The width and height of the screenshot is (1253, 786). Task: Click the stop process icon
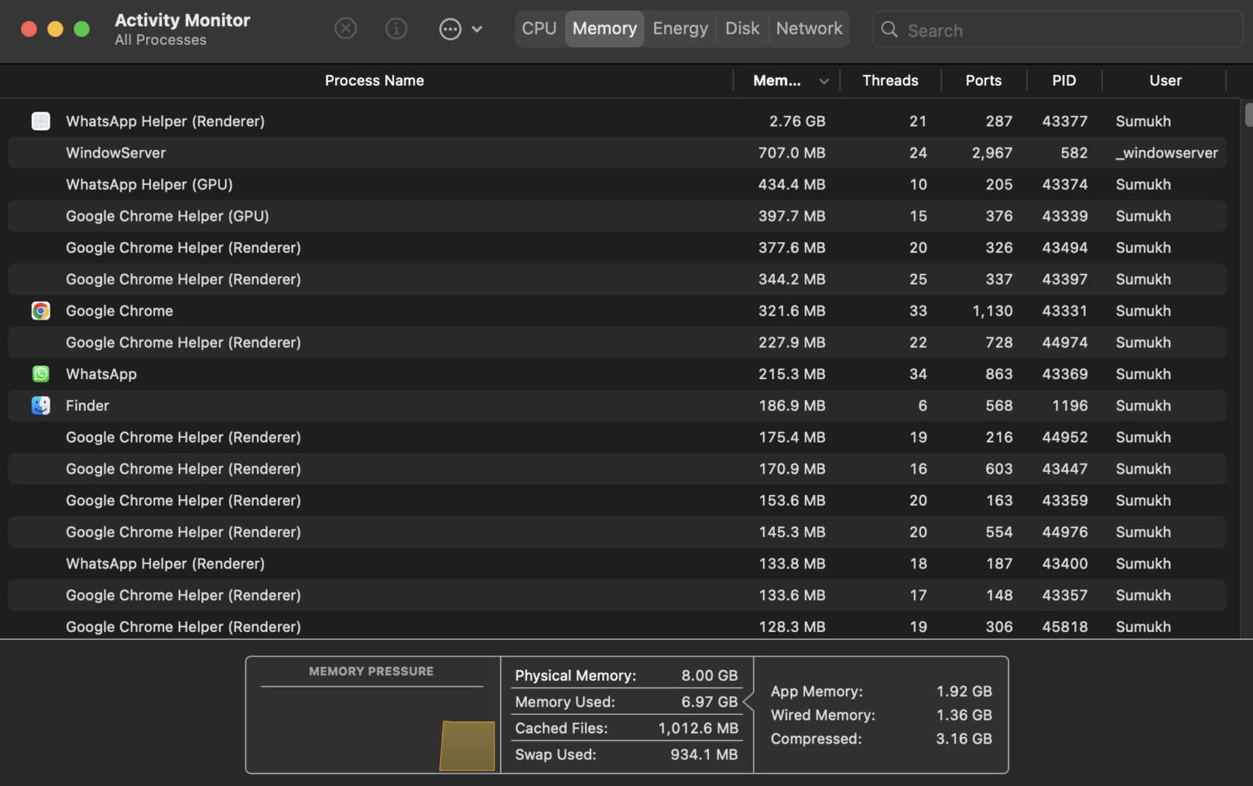click(x=346, y=29)
